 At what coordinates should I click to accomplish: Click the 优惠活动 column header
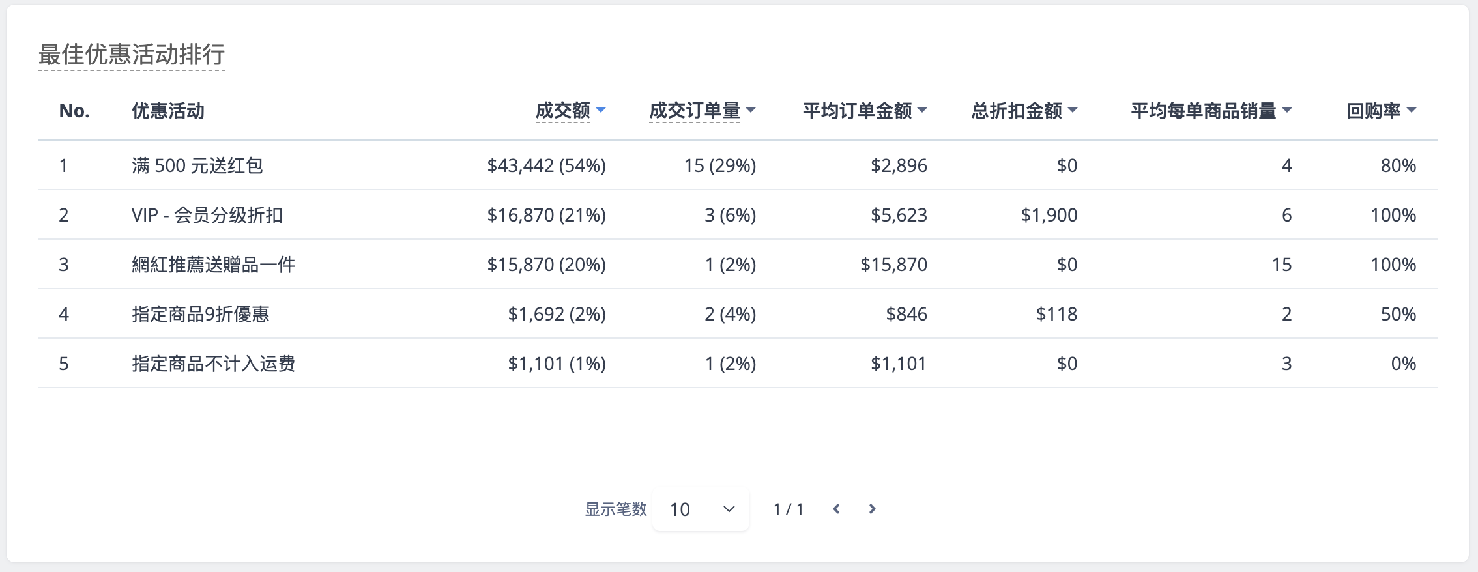[x=168, y=111]
